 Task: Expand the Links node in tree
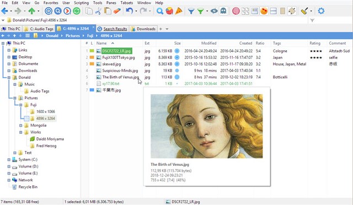point(9,50)
